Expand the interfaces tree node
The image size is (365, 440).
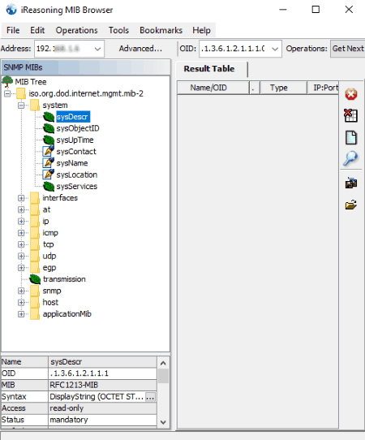(21, 198)
